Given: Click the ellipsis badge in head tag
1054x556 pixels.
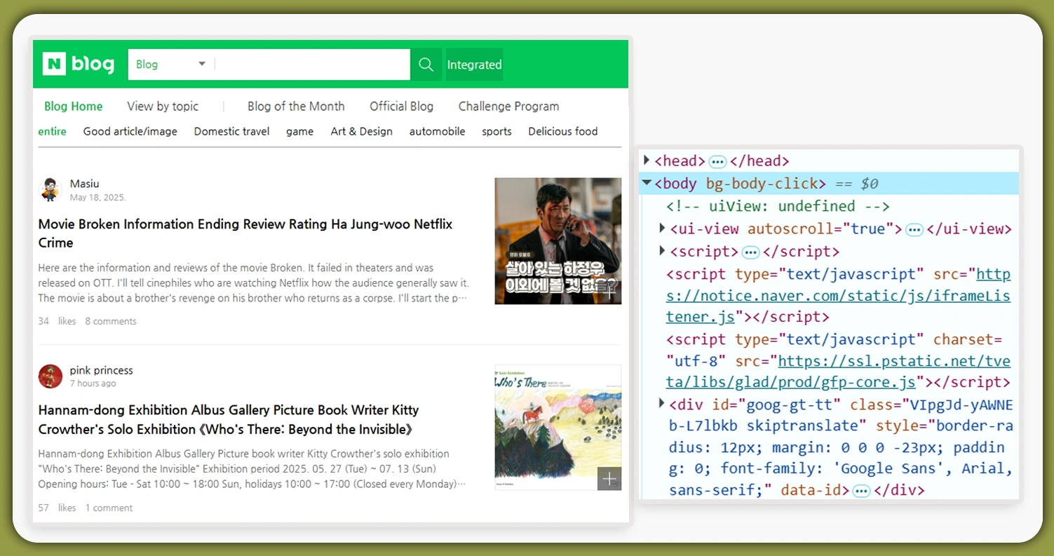Looking at the screenshot, I should click(x=717, y=162).
